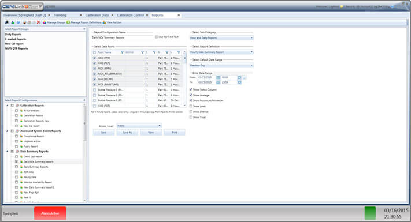Click the yellow logbook icon in header

point(342,6)
